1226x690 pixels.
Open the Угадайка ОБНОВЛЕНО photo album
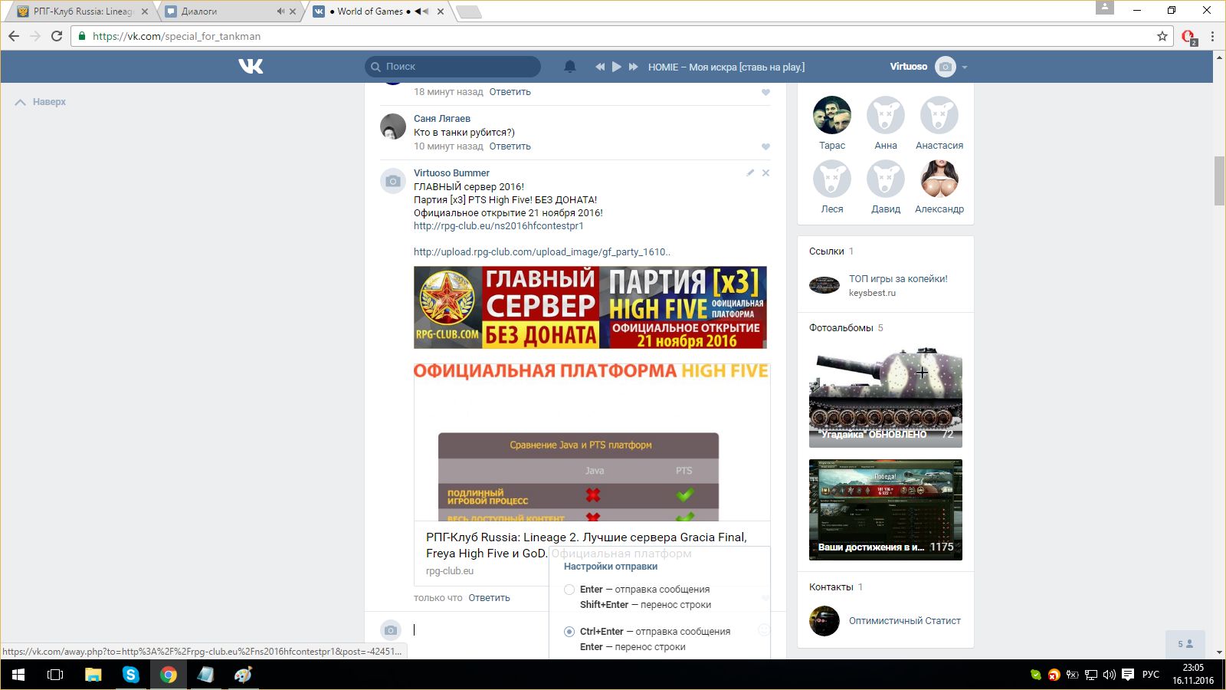tap(886, 396)
